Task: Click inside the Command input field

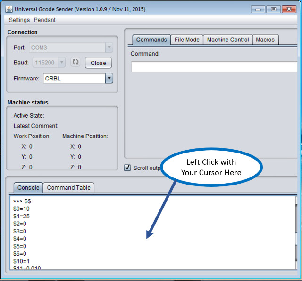Action: (214, 66)
